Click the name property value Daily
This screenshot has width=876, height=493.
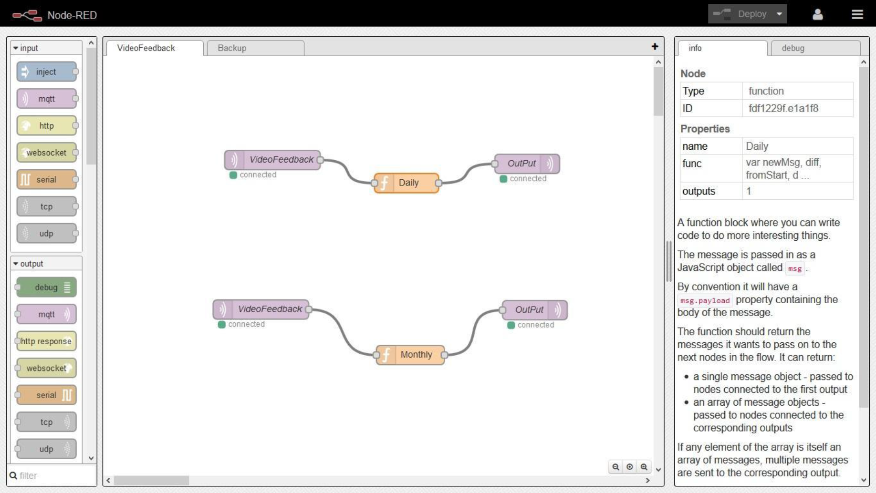[x=757, y=146]
